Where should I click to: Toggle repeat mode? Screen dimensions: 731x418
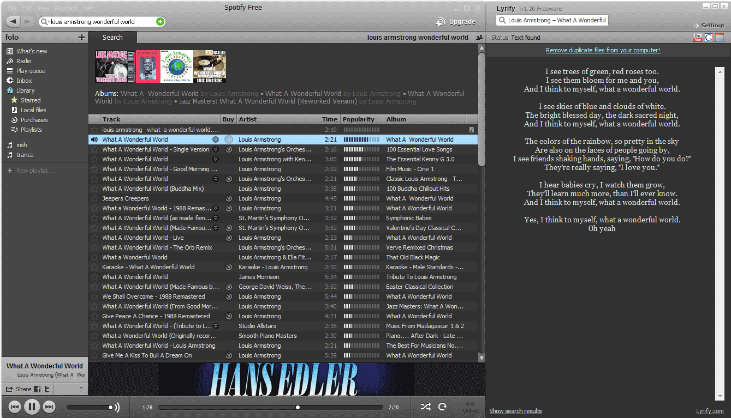(x=443, y=407)
